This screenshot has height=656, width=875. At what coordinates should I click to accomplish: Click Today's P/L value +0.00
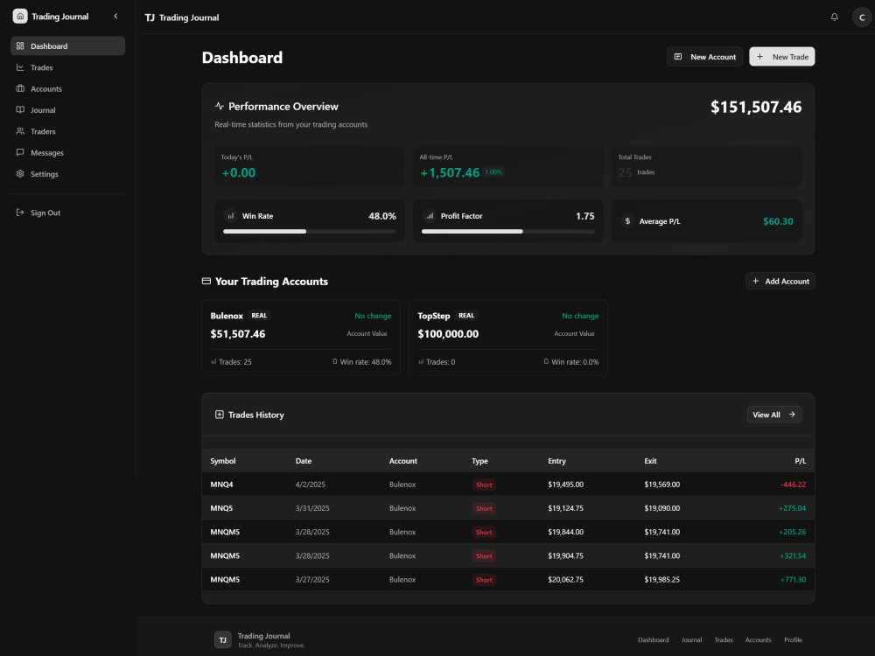pyautogui.click(x=239, y=173)
